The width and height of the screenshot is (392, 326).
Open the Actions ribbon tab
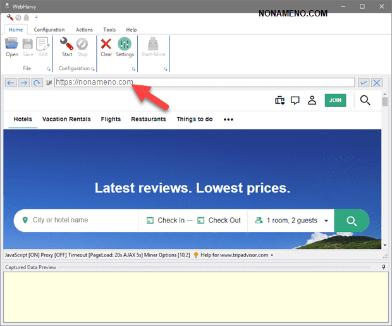[84, 30]
